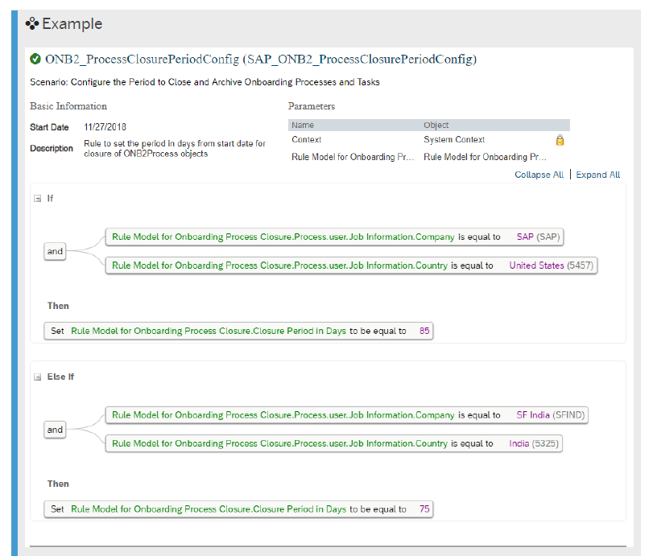Click the Country equals United States condition
This screenshot has height=556, width=649.
coord(351,266)
